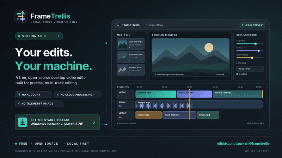This screenshot has width=282, height=158.
Task: Click Preview · synchronized audio label
Action: pyautogui.click(x=171, y=74)
